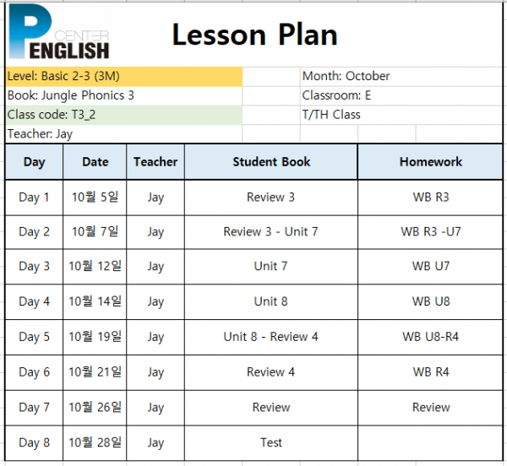Select the Classroom: E cell
The height and width of the screenshot is (466, 507).
401,95
